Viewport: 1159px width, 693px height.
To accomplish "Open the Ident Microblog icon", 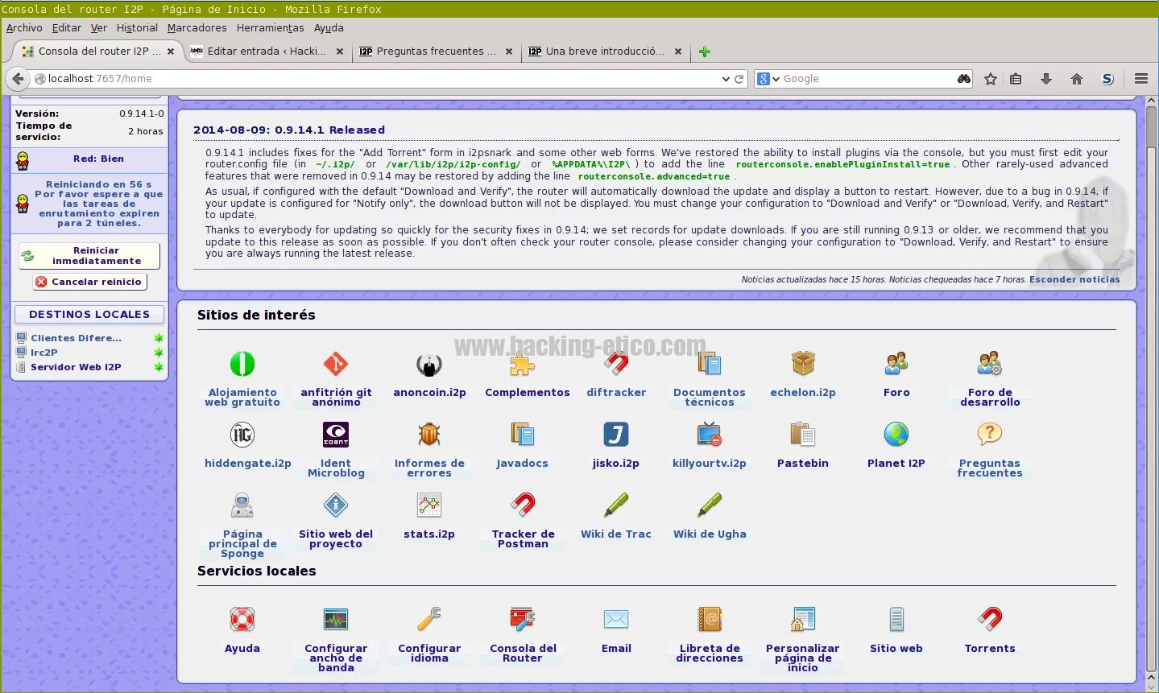I will pyautogui.click(x=336, y=435).
